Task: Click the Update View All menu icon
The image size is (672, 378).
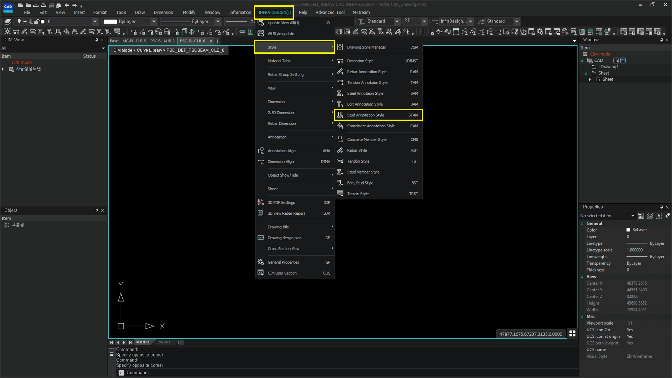Action: [x=260, y=23]
